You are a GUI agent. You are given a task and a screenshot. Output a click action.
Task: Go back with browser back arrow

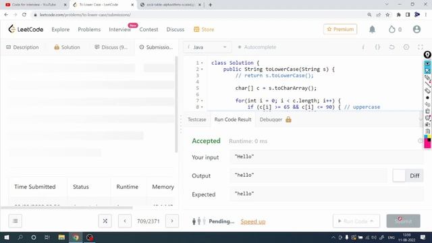click(6, 15)
